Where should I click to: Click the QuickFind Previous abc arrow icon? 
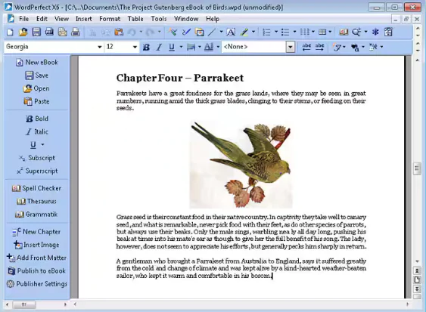click(306, 47)
